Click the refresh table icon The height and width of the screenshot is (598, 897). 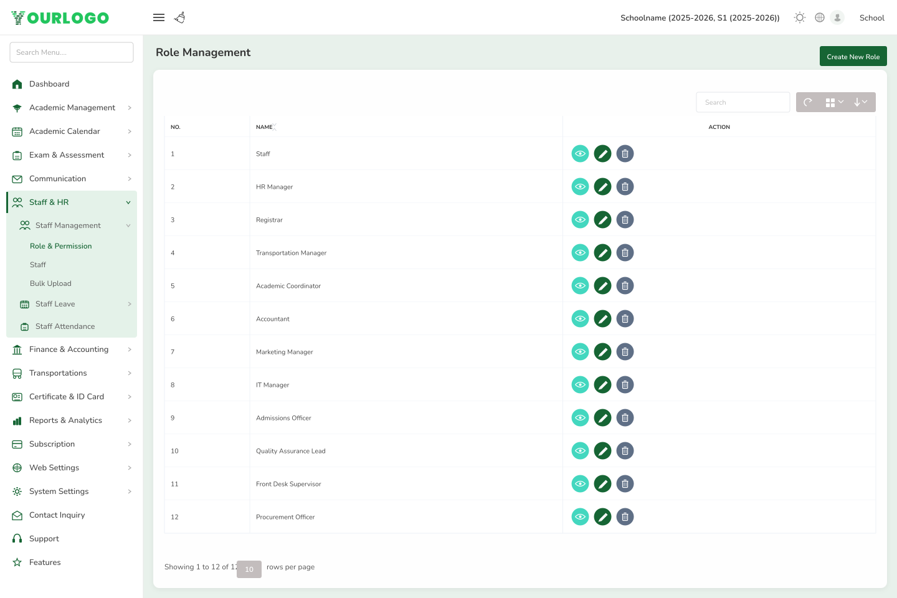point(808,102)
